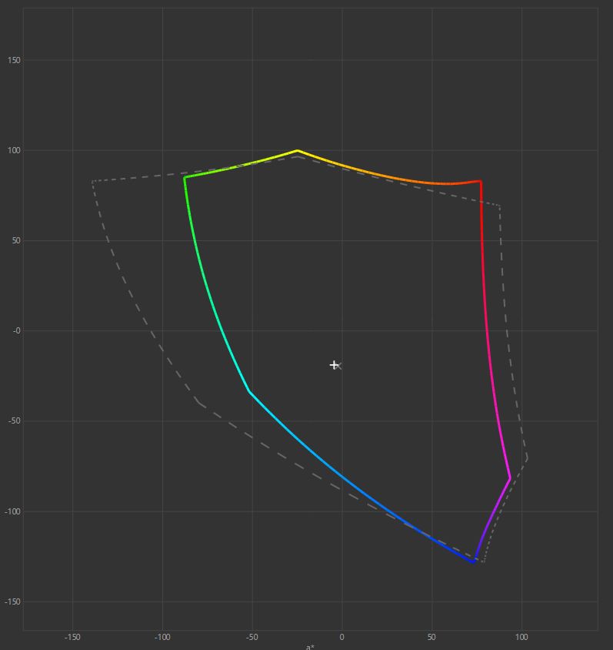Click the -50 label on the vertical axis
613x650 pixels.
point(15,420)
